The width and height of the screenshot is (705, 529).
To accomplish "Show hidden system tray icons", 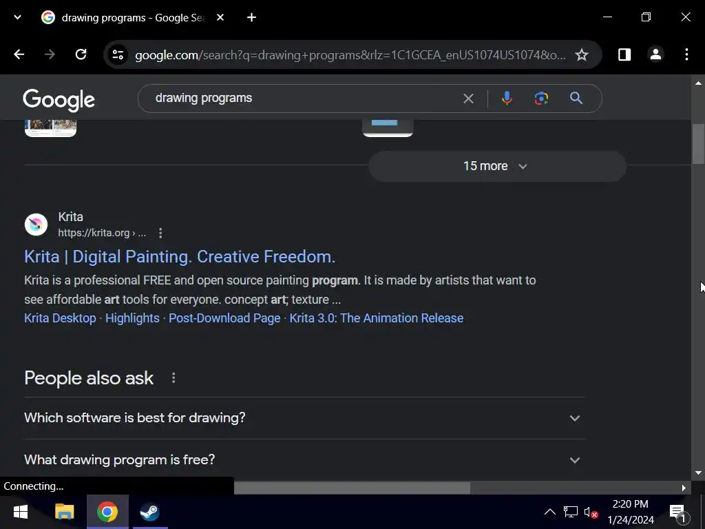I will pos(550,512).
